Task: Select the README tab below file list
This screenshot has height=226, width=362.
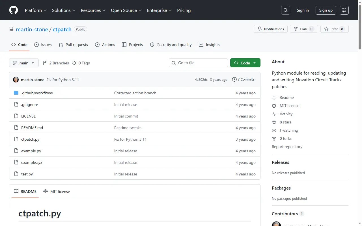Action: click(25, 191)
